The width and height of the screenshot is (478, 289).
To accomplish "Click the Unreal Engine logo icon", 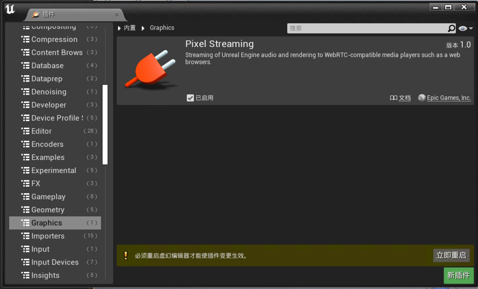I will (x=10, y=9).
